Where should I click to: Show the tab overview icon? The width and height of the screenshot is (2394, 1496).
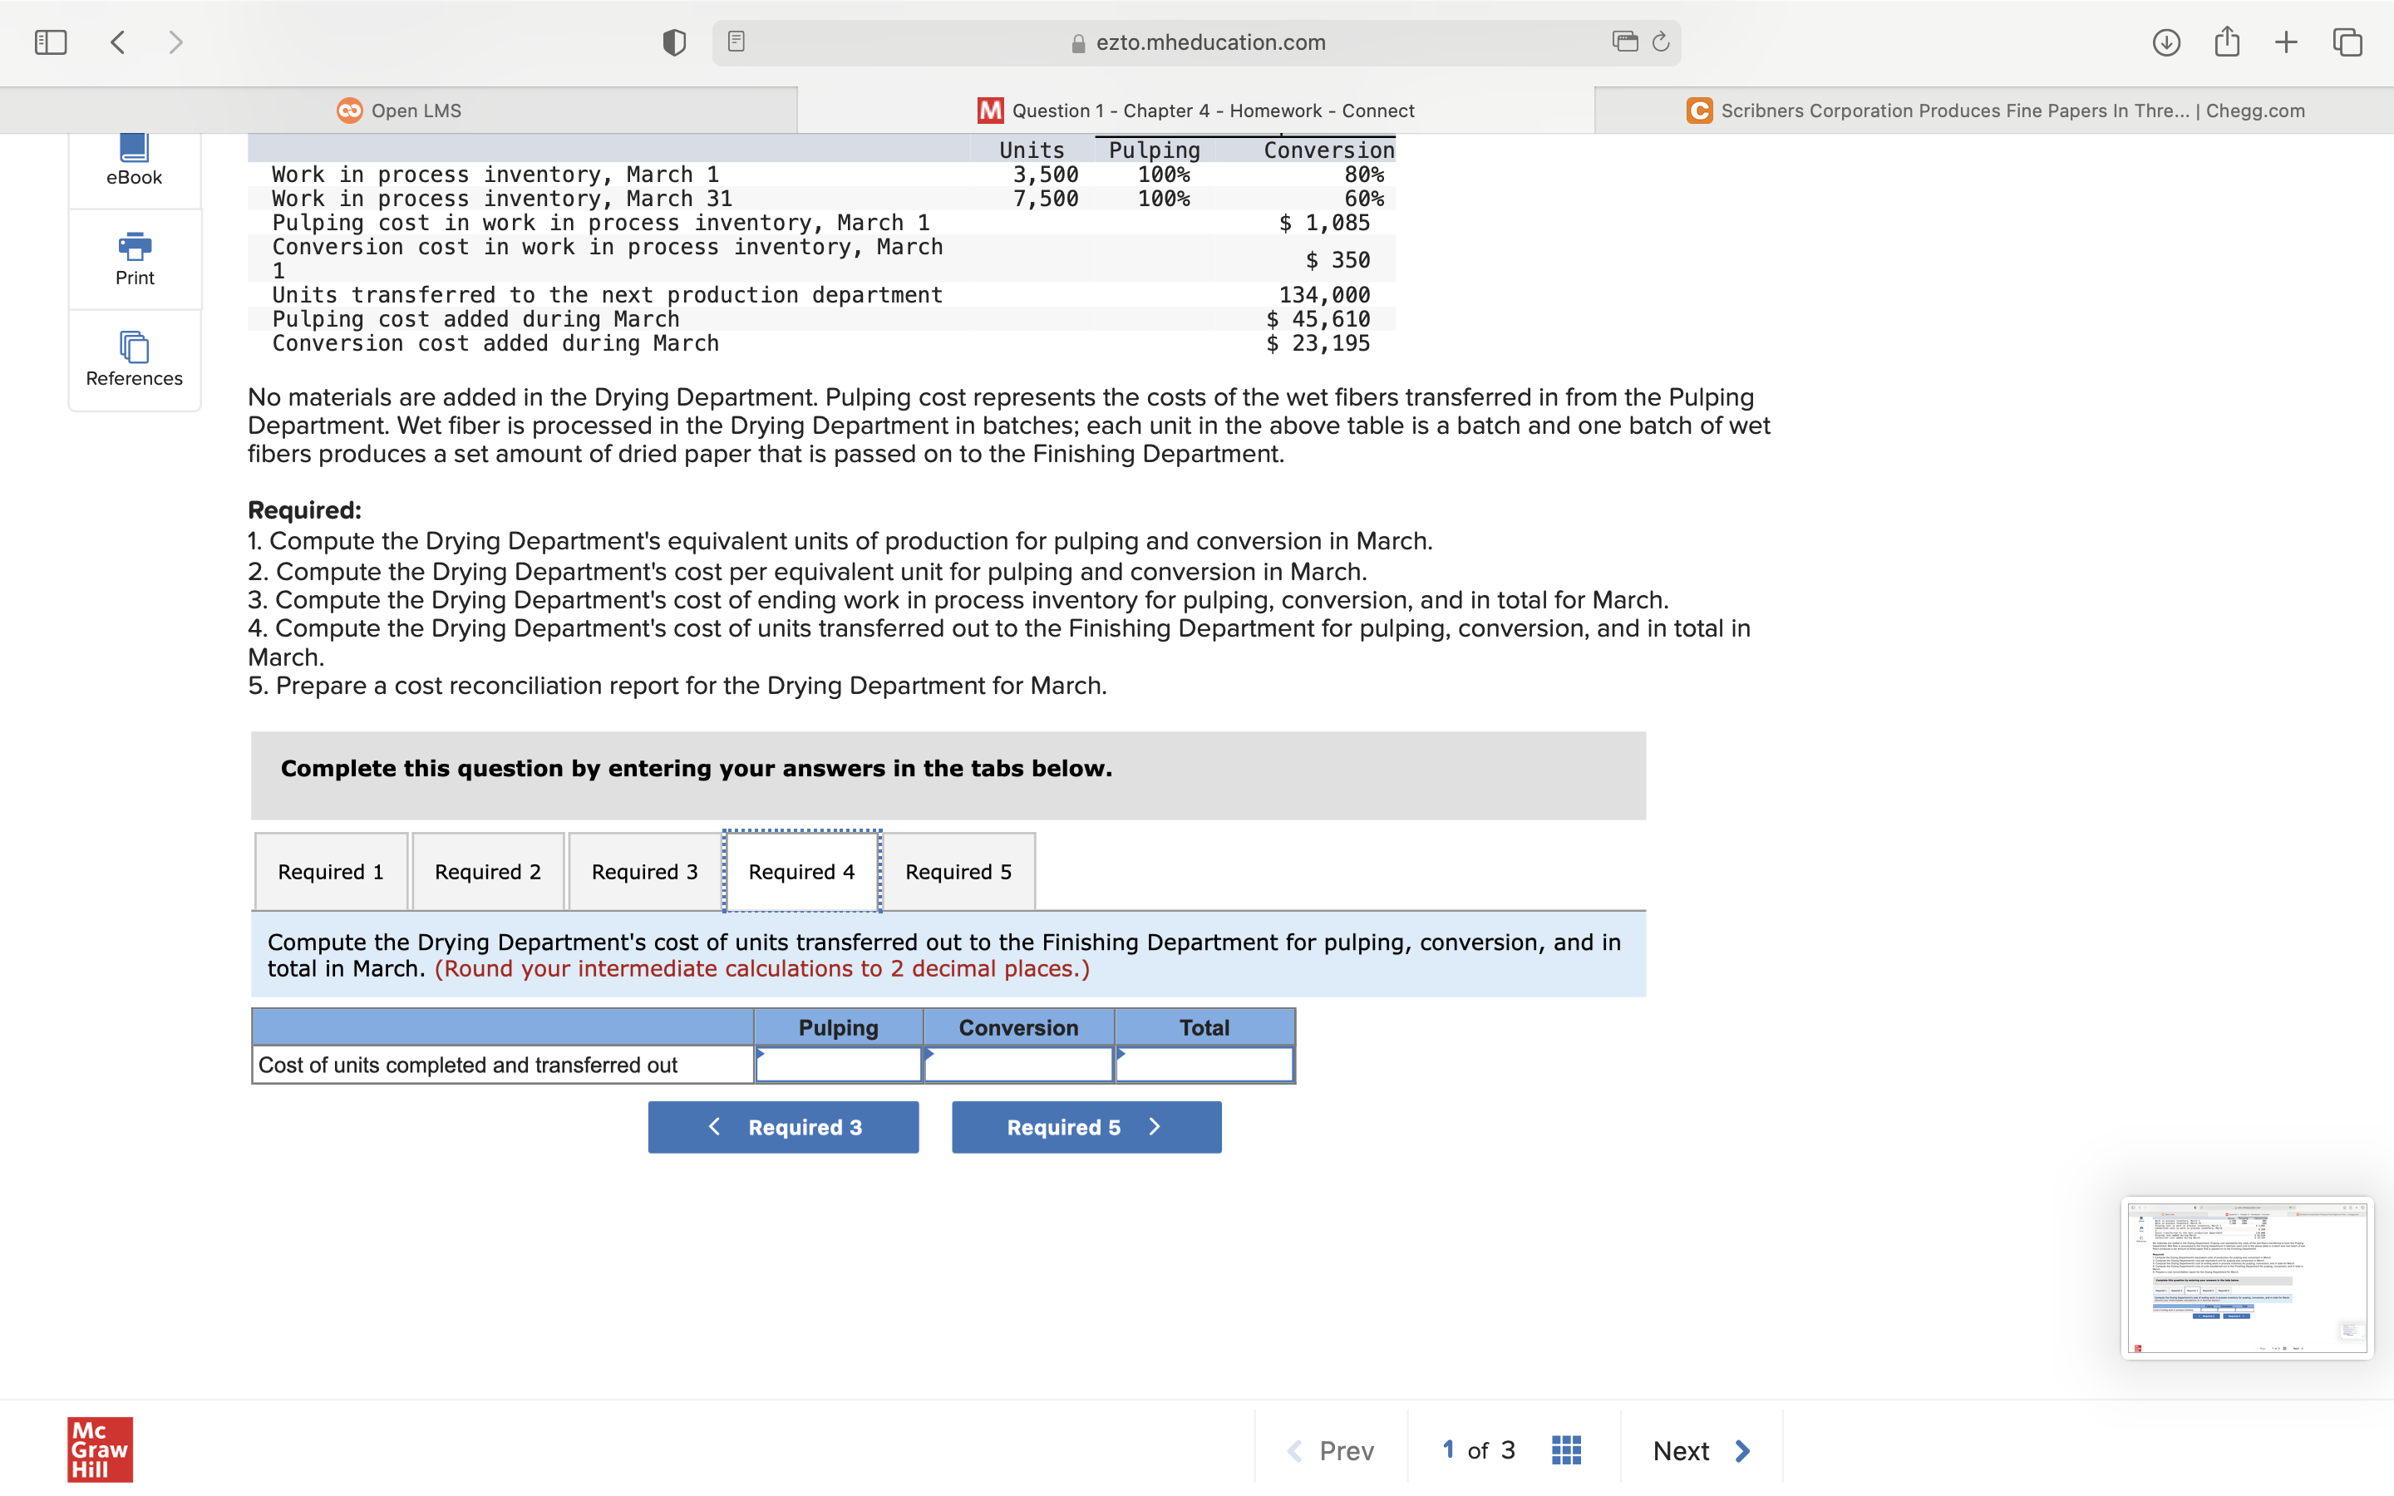click(2347, 42)
